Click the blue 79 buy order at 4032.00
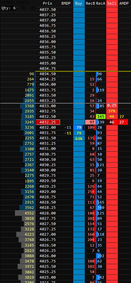The height and width of the screenshot is (283, 131). (x=79, y=127)
